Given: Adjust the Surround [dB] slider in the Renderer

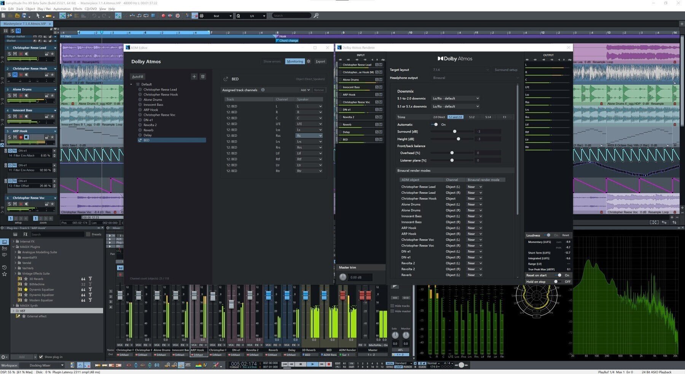Looking at the screenshot, I should (454, 131).
